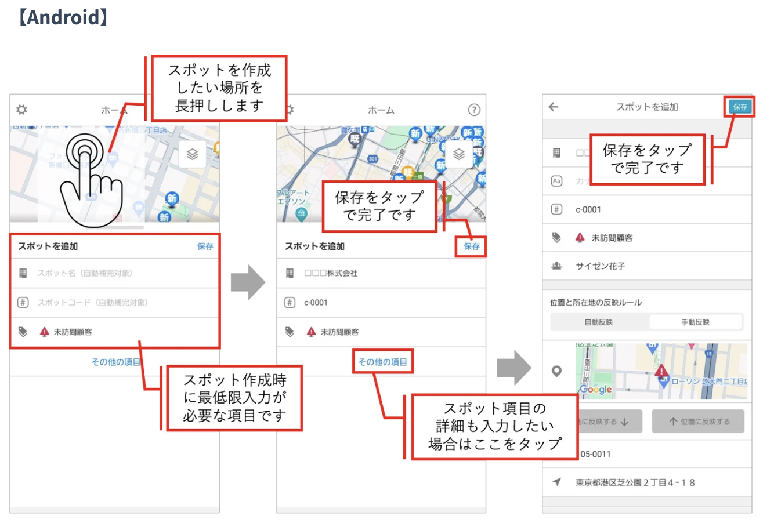Go back with arrow on third screen

554,107
